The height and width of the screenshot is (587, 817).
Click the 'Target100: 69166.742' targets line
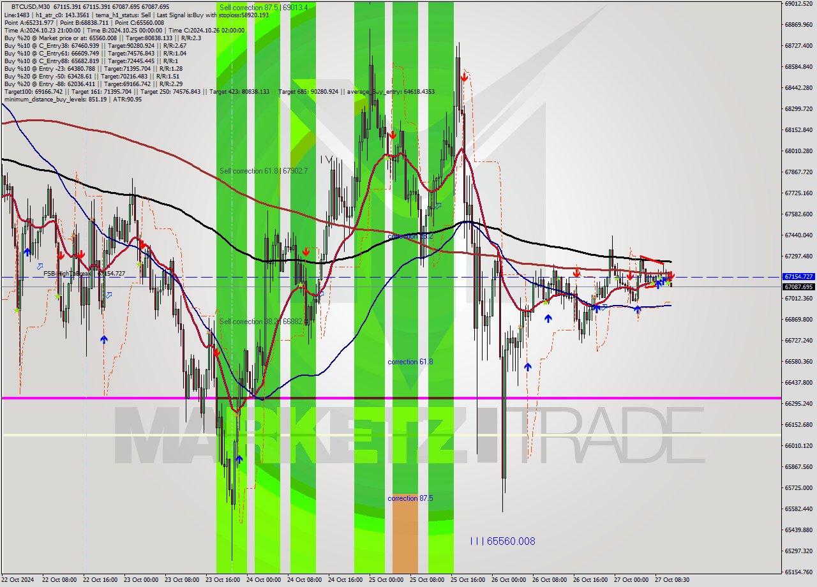(219, 91)
